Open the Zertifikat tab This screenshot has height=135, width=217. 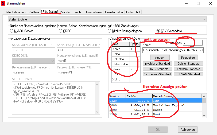[34, 12]
